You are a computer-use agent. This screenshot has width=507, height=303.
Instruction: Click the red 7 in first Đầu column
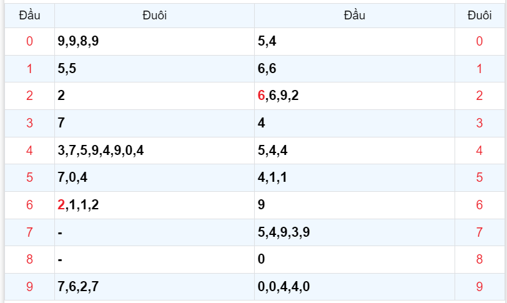(29, 233)
